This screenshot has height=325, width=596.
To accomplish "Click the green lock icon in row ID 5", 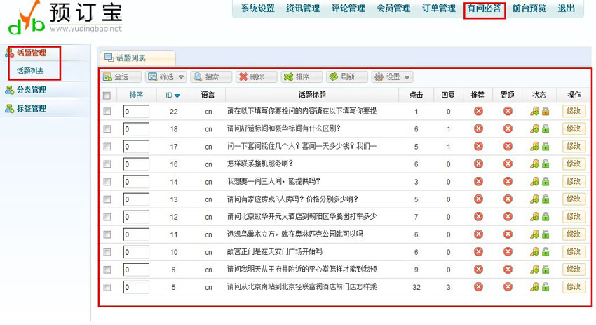I will [546, 287].
